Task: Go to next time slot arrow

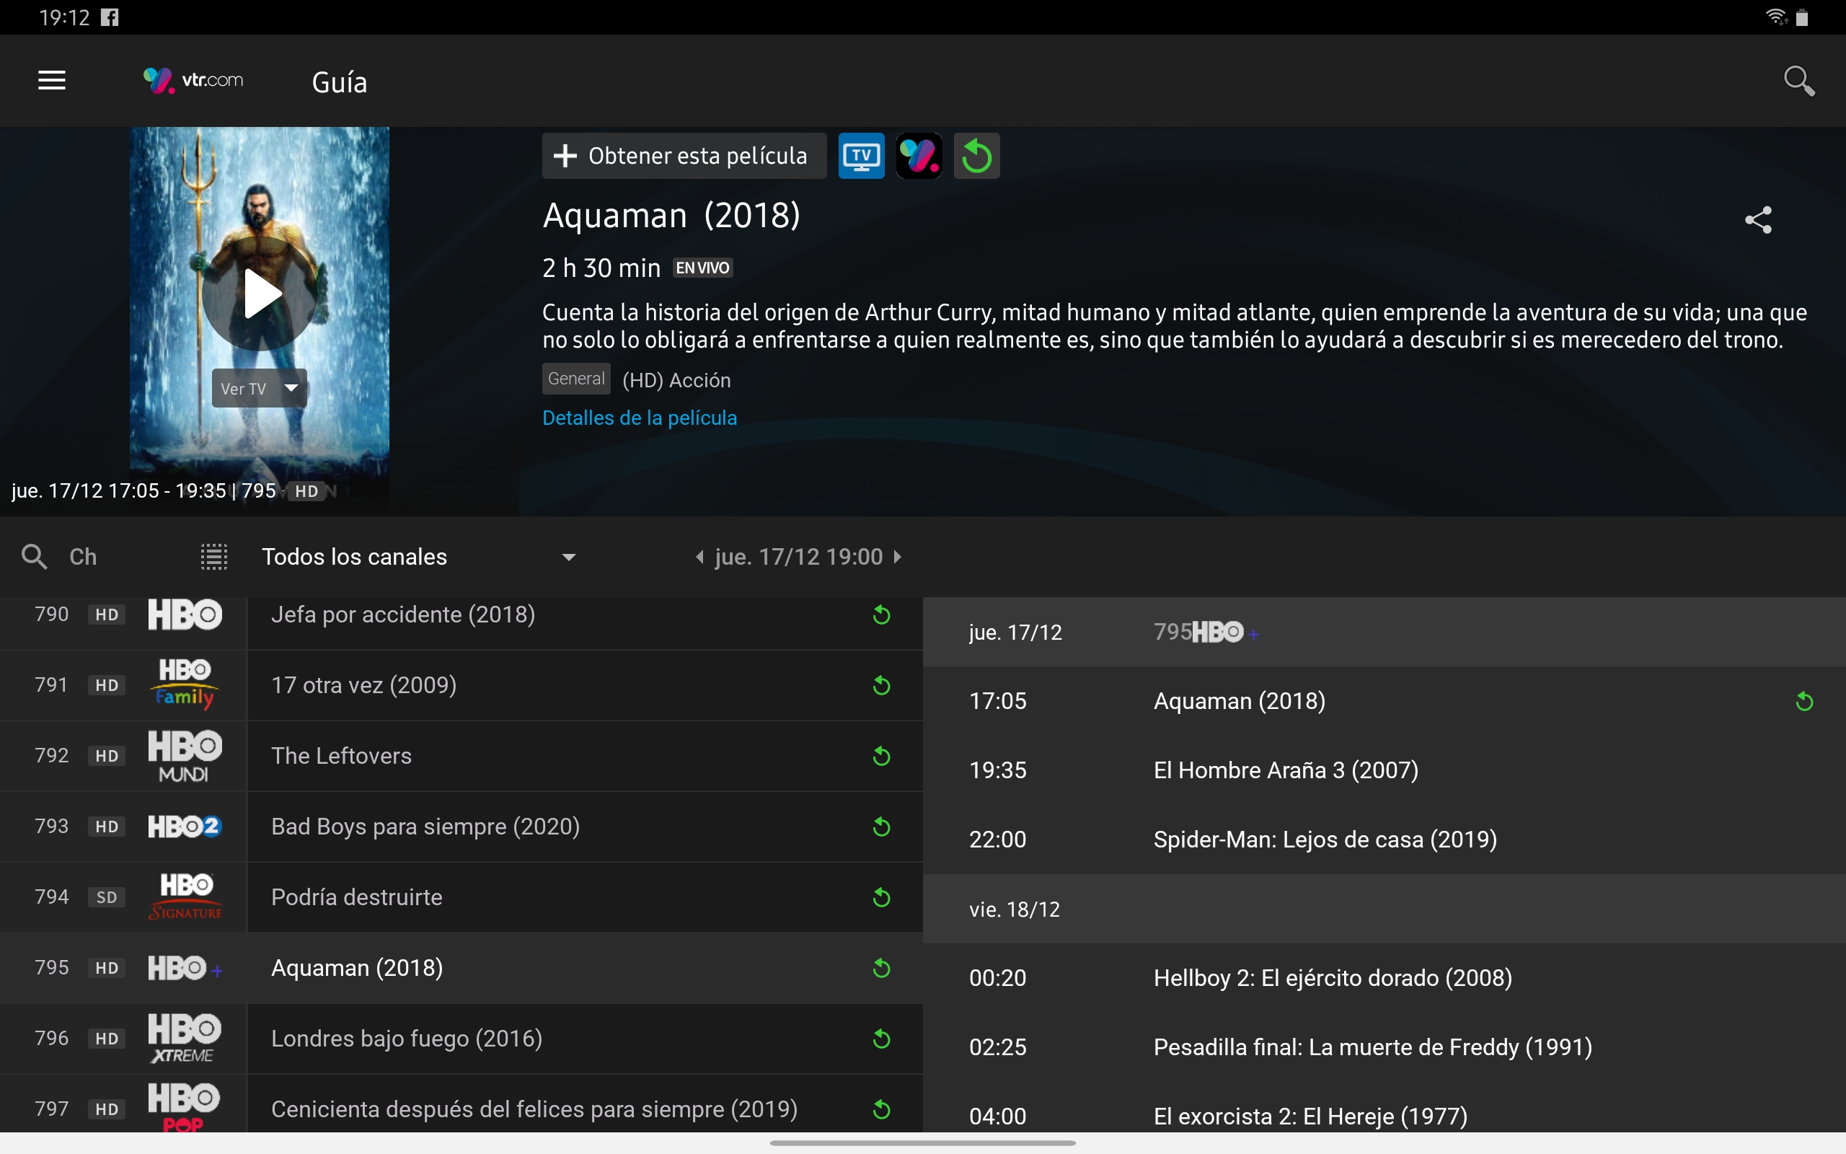Action: pyautogui.click(x=898, y=556)
